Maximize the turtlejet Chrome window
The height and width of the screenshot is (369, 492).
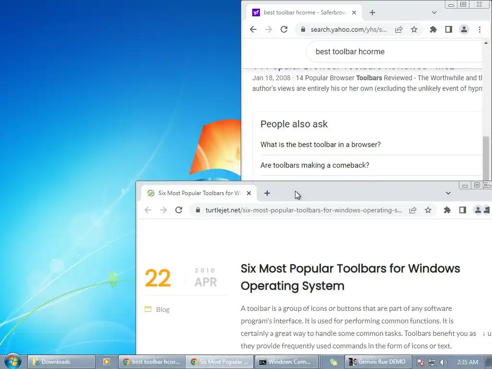point(477,185)
